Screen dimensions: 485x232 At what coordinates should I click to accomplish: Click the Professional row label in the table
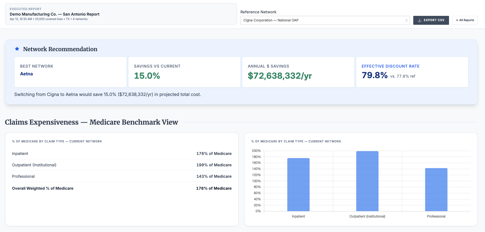coord(23,176)
